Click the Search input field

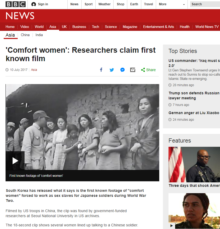205,4
